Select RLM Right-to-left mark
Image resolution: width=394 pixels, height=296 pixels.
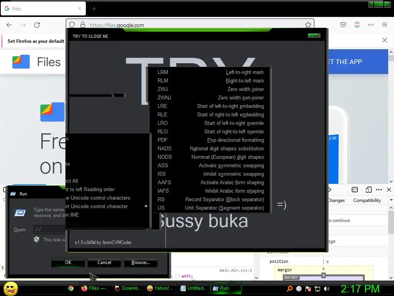pyautogui.click(x=210, y=81)
